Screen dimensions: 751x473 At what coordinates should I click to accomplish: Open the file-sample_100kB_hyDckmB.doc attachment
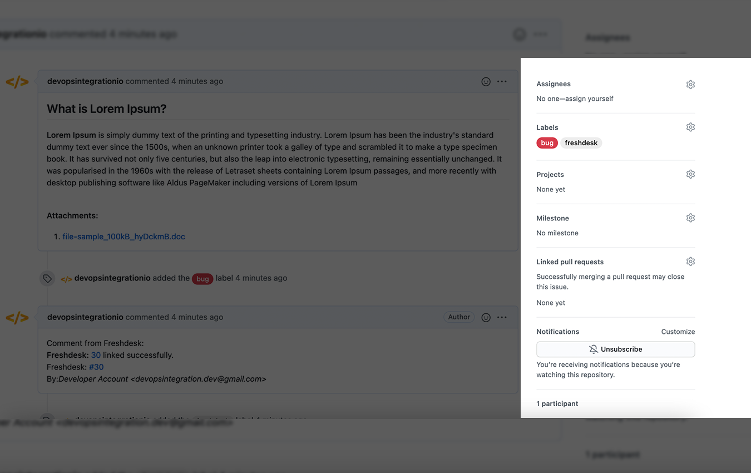tap(123, 236)
